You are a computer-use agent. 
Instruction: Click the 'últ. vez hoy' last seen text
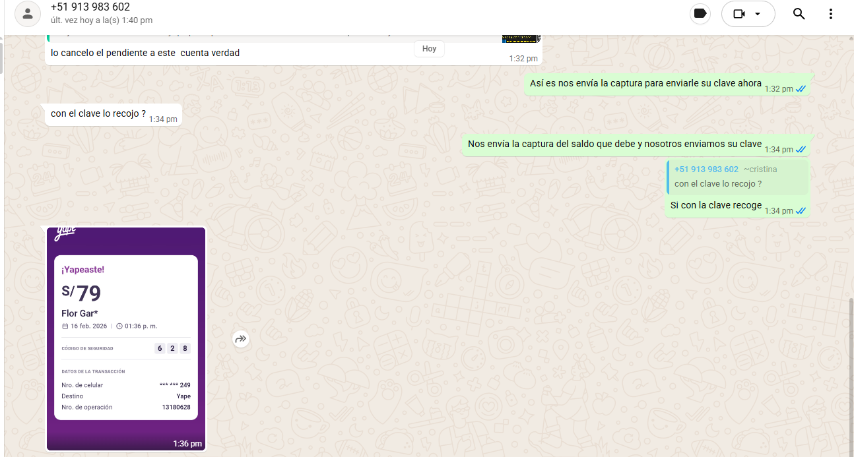tap(102, 20)
